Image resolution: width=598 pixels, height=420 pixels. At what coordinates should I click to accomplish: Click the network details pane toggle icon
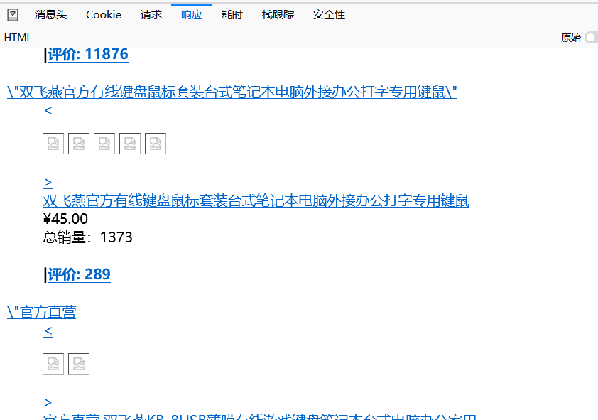click(13, 15)
